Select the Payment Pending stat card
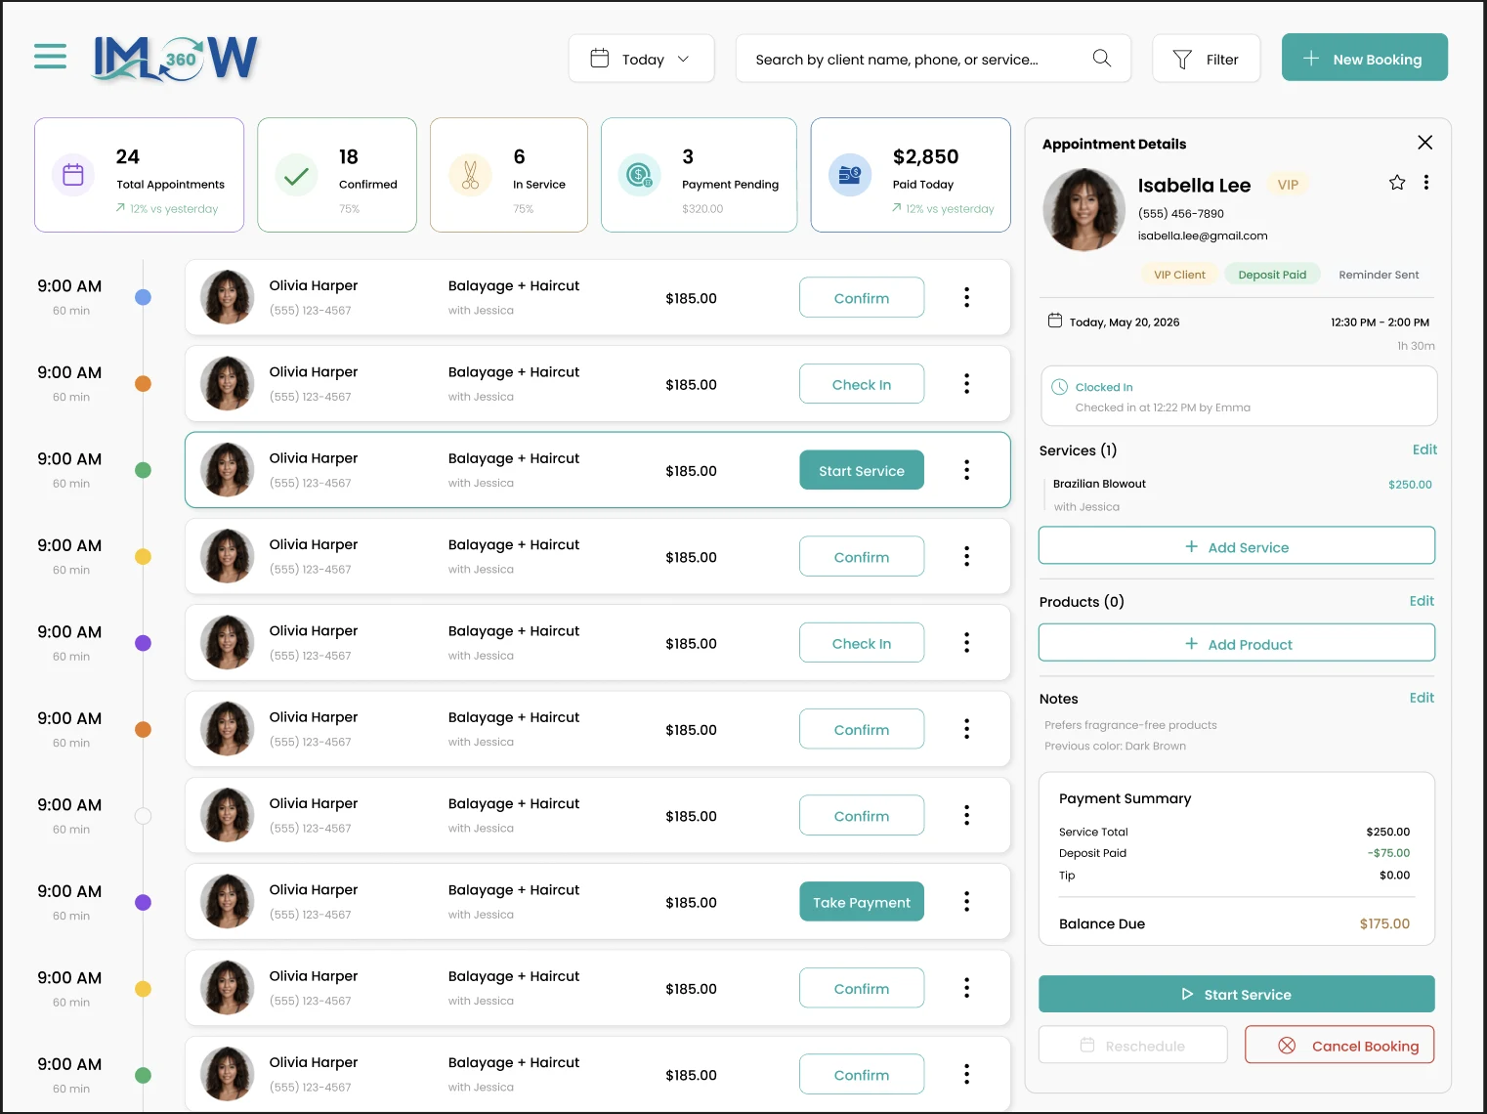1487x1114 pixels. [x=699, y=175]
